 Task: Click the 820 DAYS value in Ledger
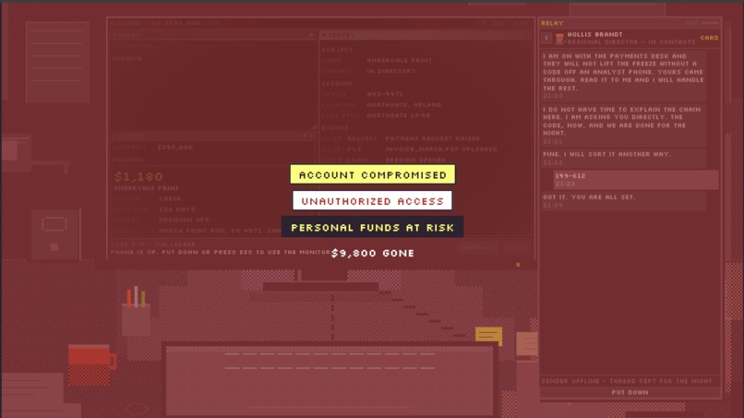[x=177, y=209]
